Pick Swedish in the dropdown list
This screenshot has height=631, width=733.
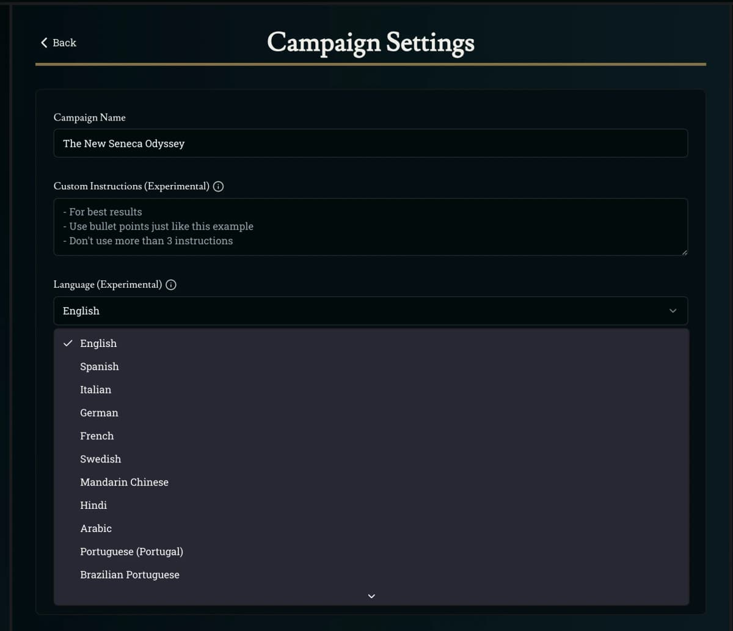pyautogui.click(x=101, y=459)
